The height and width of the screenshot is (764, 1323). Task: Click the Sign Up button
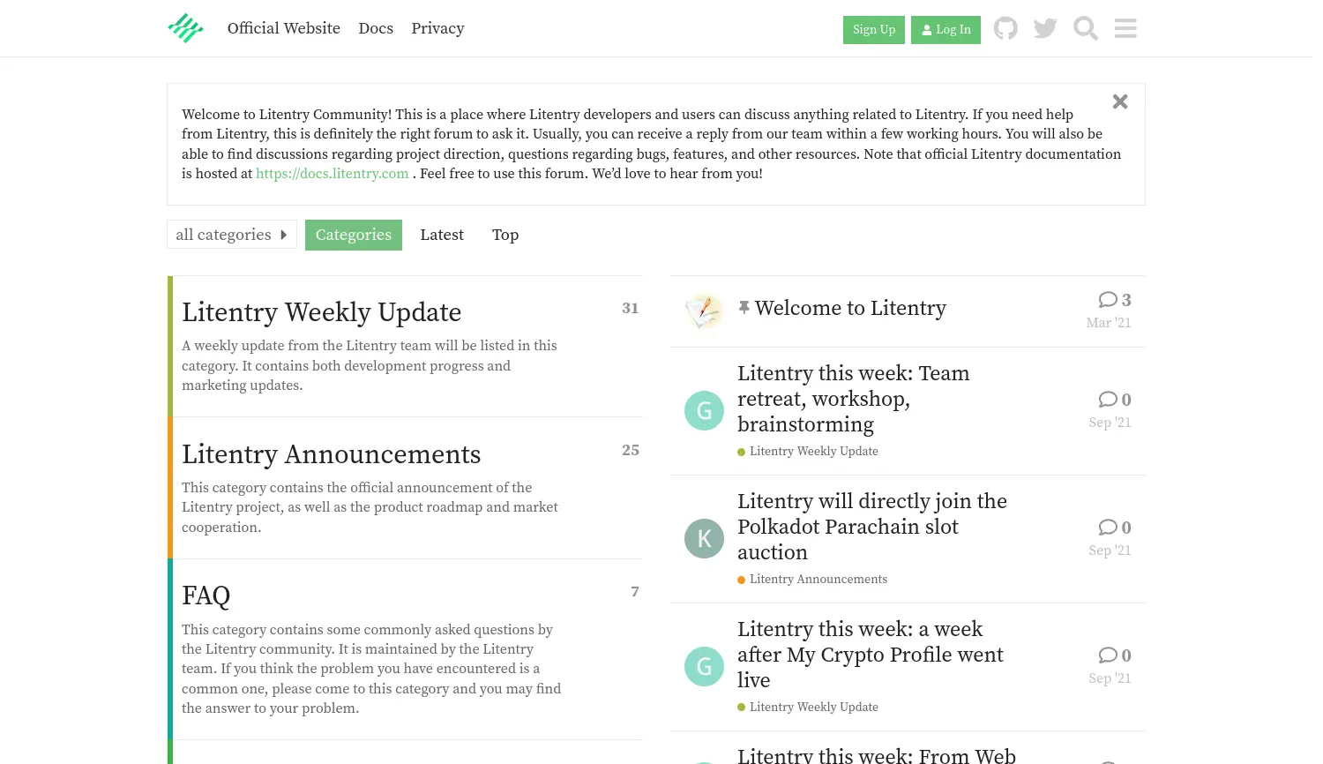pos(873,29)
